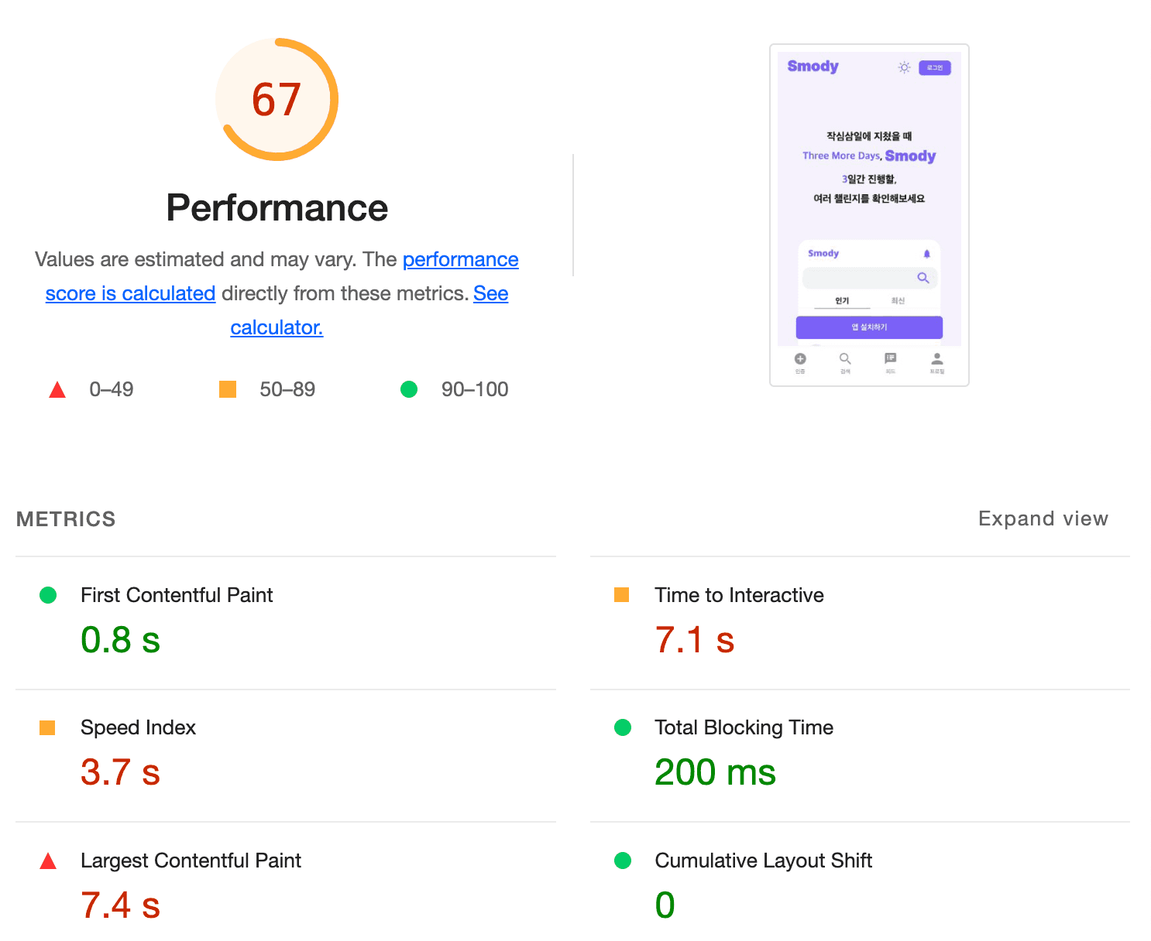
Task: Click the feed chat icon in preview bottom nav
Action: click(891, 359)
